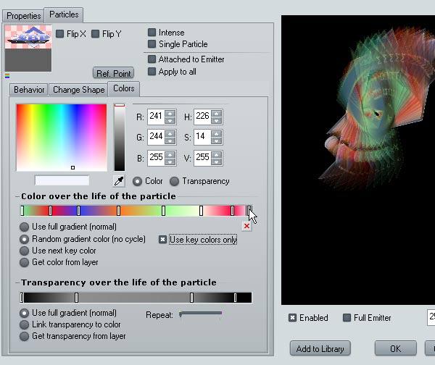The width and height of the screenshot is (435, 365).
Task: Enable the Intense checkbox
Action: pos(152,33)
